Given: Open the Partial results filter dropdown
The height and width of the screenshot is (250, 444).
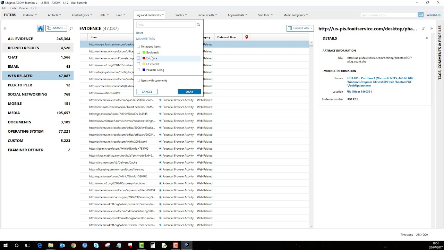Looking at the screenshot, I should tap(207, 15).
